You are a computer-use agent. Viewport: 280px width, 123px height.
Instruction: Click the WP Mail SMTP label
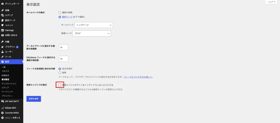[x=12, y=101]
